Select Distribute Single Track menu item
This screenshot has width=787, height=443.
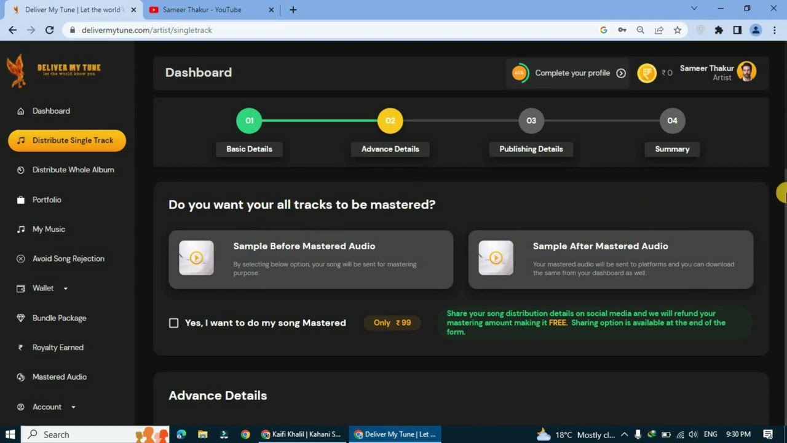tap(67, 140)
